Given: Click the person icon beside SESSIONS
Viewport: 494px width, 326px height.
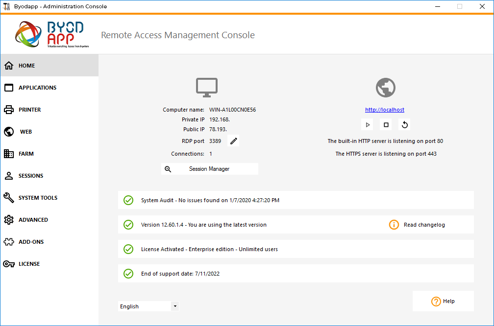Looking at the screenshot, I should pyautogui.click(x=9, y=176).
